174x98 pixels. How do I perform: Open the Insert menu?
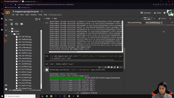[27, 15]
